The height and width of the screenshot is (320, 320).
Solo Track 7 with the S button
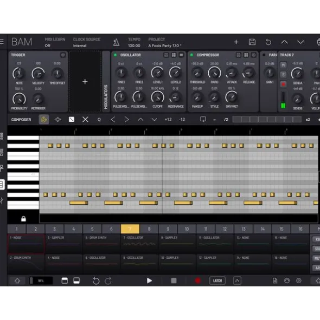point(283,75)
